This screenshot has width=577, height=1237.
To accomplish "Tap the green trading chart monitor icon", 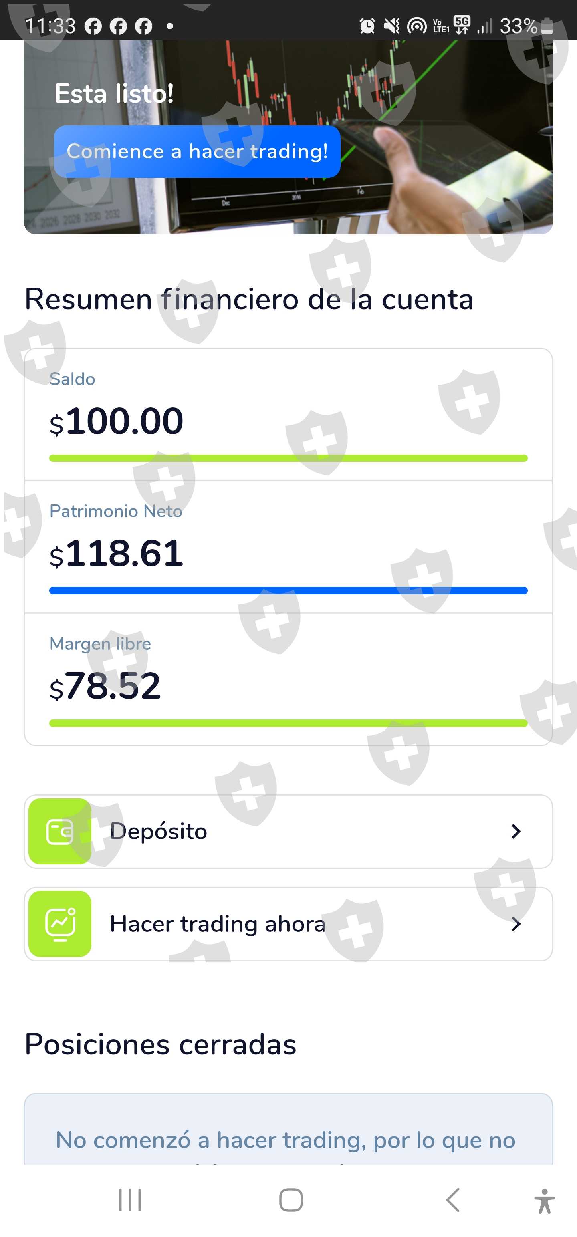I will (x=60, y=923).
